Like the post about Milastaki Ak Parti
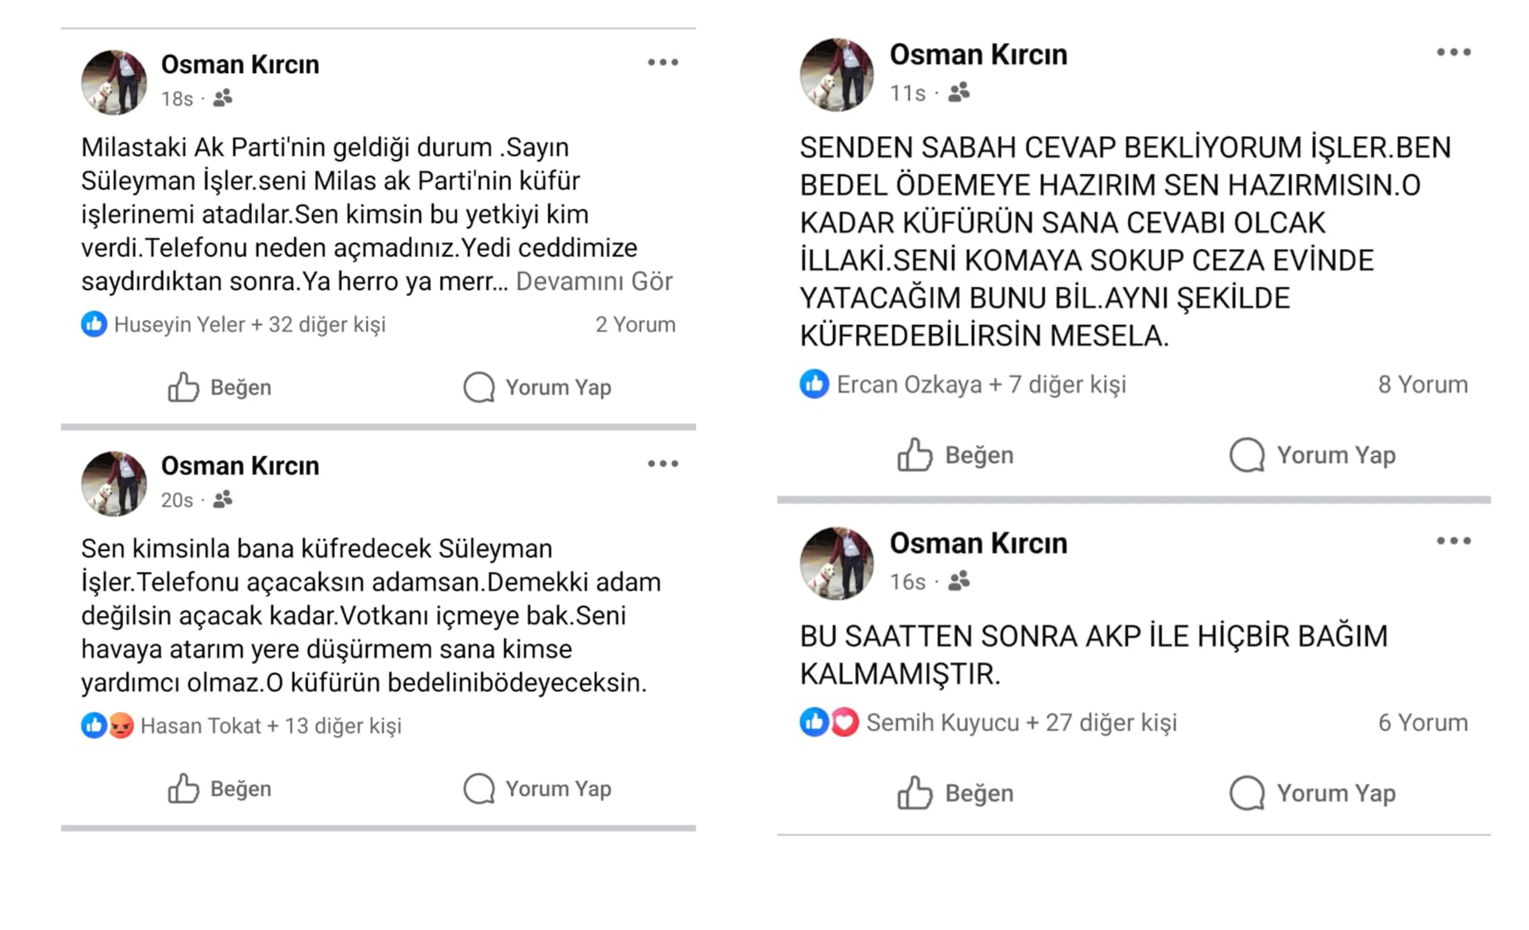This screenshot has height=930, width=1529. click(x=220, y=387)
